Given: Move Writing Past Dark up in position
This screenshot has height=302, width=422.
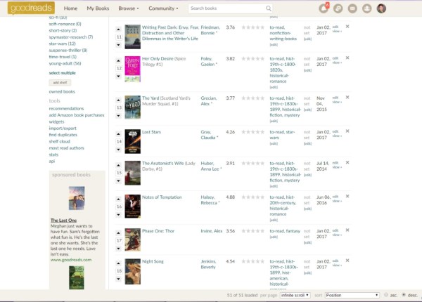Looking at the screenshot, I should [x=118, y=29].
